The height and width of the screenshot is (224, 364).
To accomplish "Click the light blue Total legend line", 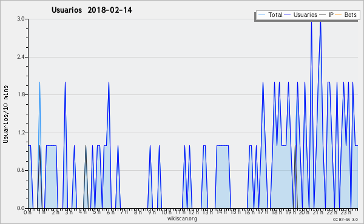I will coord(261,15).
